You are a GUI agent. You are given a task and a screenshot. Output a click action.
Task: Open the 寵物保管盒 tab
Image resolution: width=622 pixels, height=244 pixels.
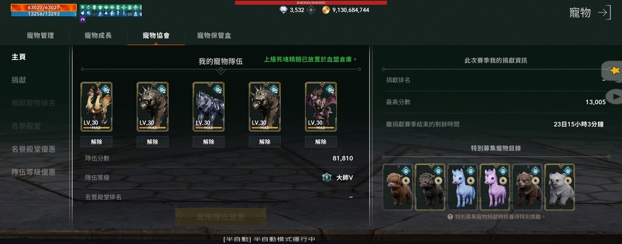click(x=214, y=36)
